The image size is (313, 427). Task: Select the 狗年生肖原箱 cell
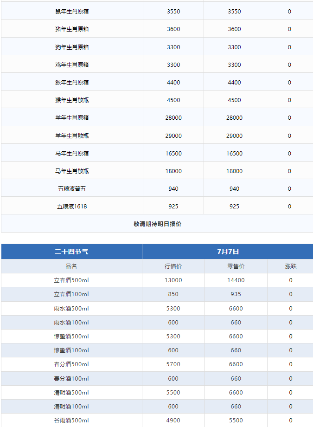[72, 47]
